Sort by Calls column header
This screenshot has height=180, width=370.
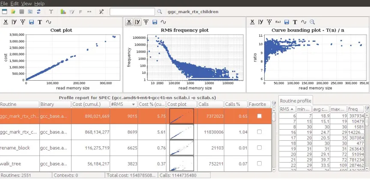point(210,104)
